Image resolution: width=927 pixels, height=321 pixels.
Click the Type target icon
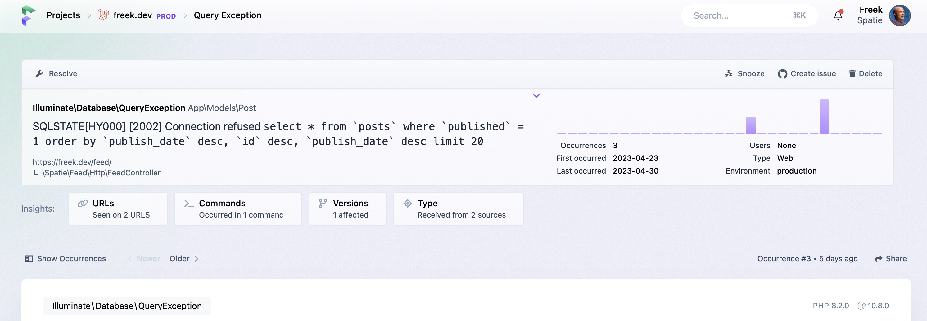pyautogui.click(x=407, y=203)
